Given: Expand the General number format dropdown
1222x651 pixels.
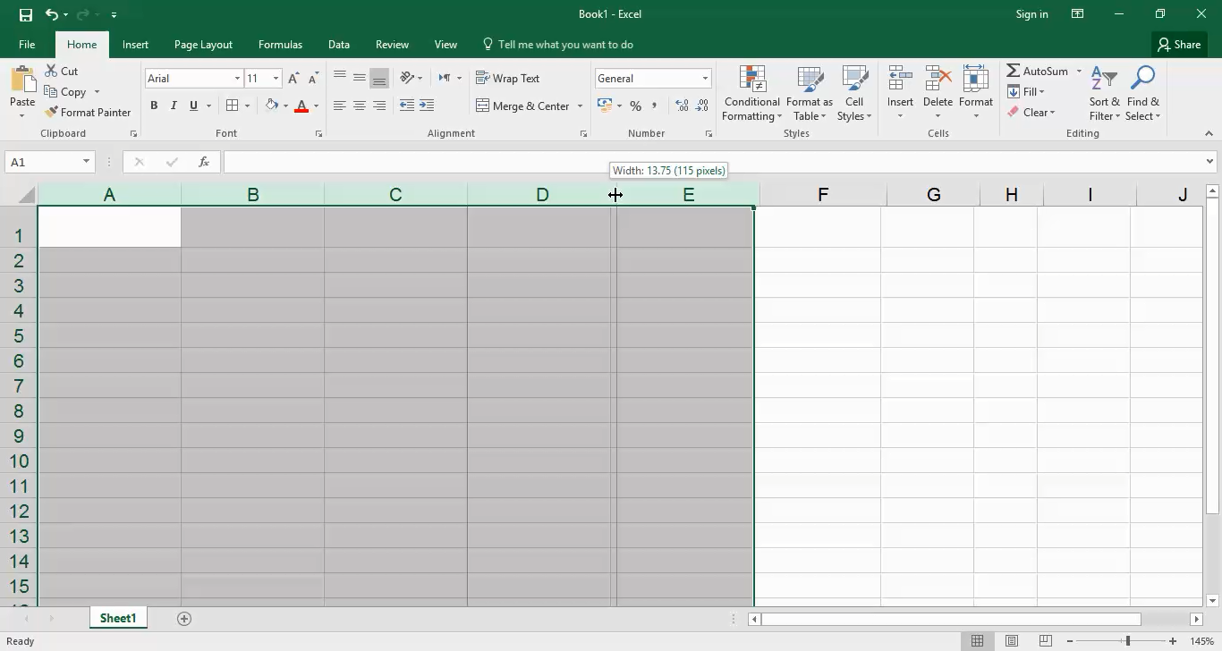Looking at the screenshot, I should tap(705, 79).
